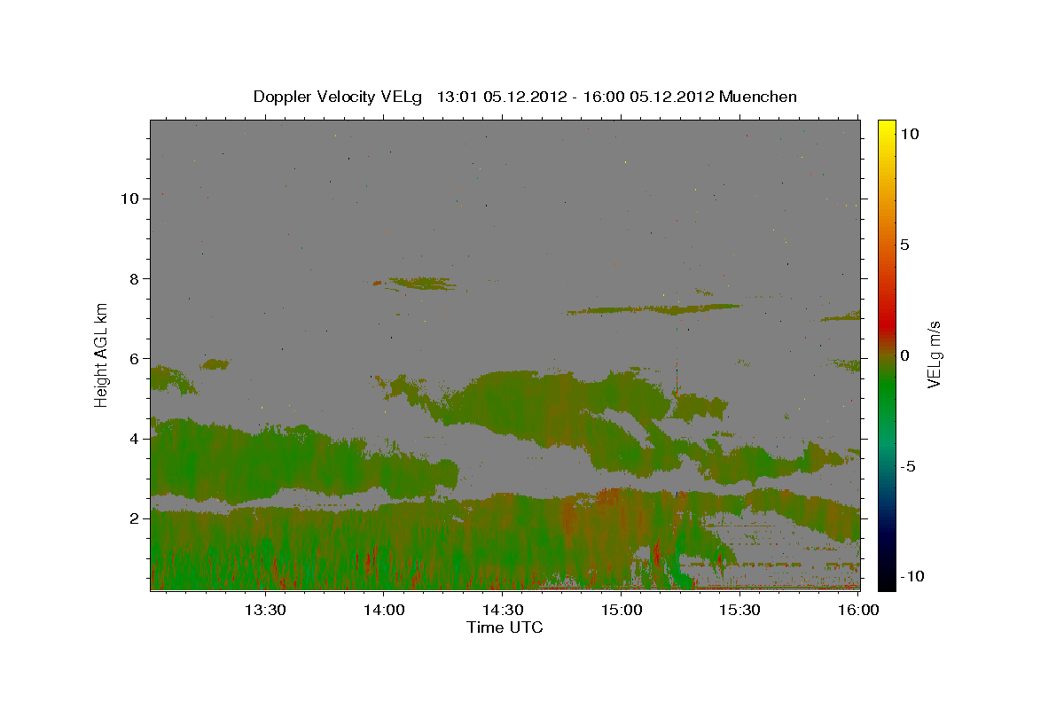Click the thin cloud layer near 8 km
1064x709 pixels.
(420, 284)
